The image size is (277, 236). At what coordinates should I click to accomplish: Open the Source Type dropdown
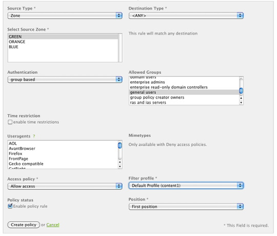point(65,16)
